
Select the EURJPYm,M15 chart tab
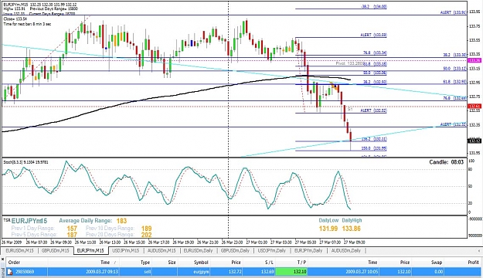(x=90, y=251)
